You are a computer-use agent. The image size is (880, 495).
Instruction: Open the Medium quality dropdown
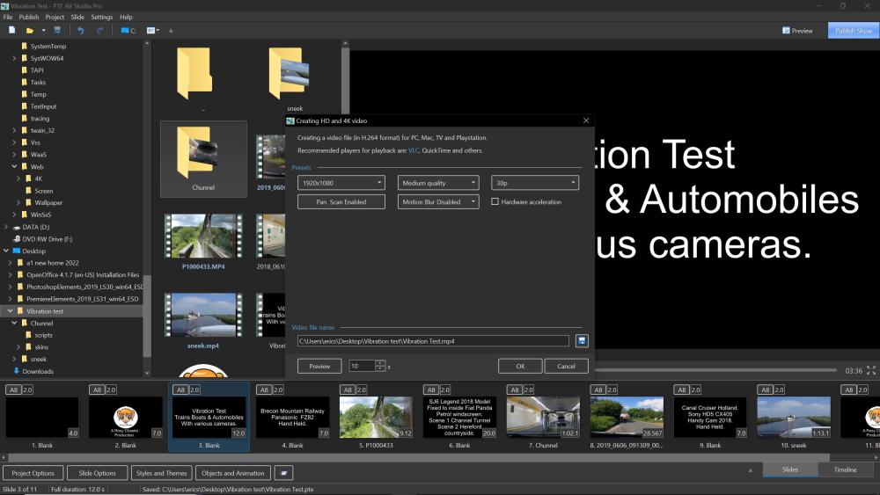(x=438, y=183)
